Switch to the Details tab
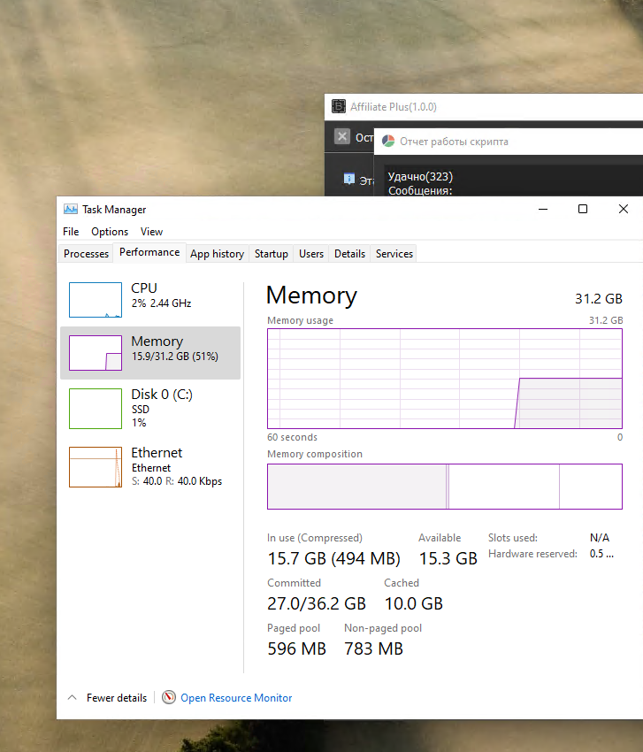643x752 pixels. [x=349, y=254]
